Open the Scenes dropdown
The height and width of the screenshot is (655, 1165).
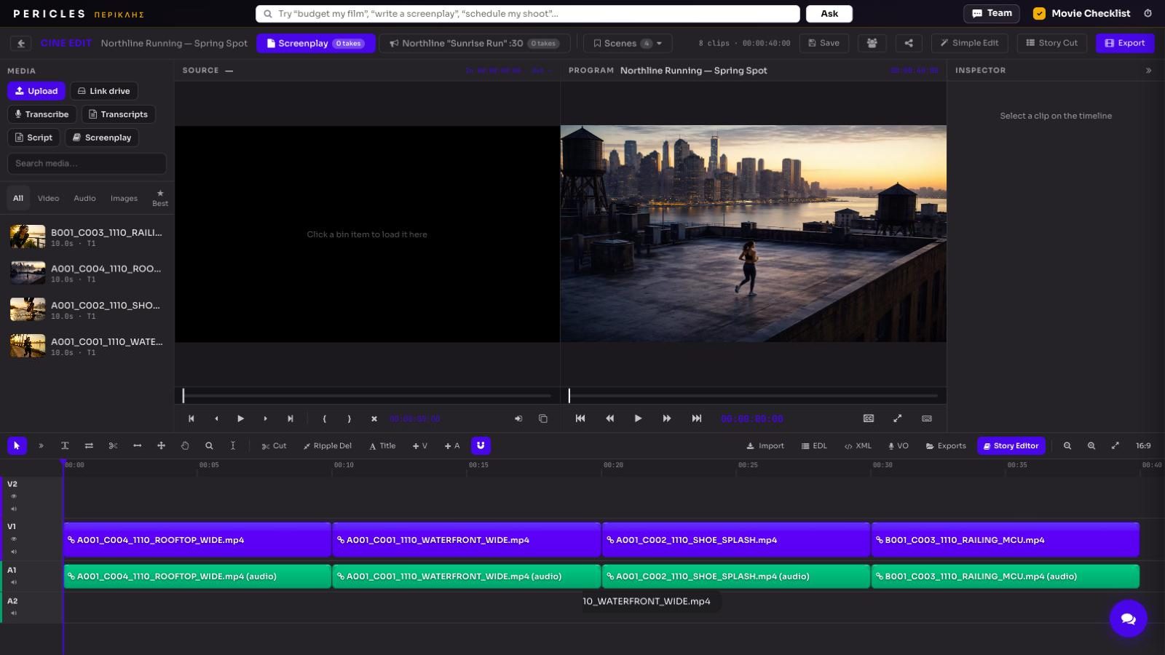[x=628, y=44]
